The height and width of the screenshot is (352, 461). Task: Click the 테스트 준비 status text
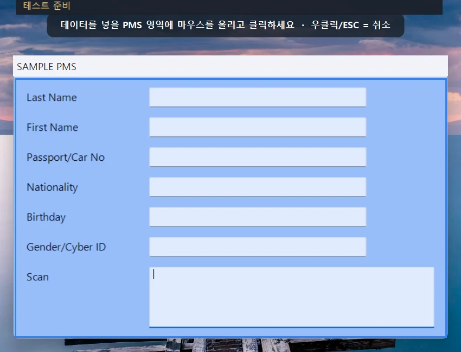click(47, 5)
